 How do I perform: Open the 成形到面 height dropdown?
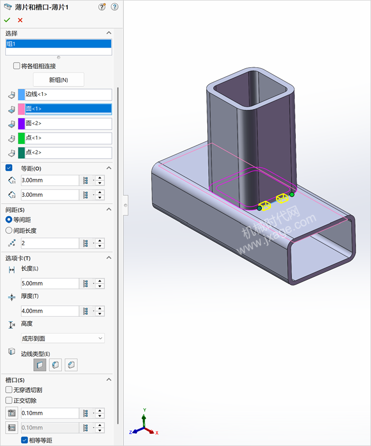(63, 339)
